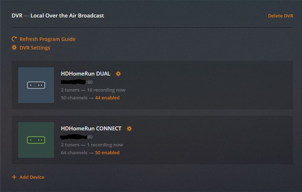Open settings gear beside HDHomeRun CONNECT
The height and width of the screenshot is (192, 302).
pos(129,129)
